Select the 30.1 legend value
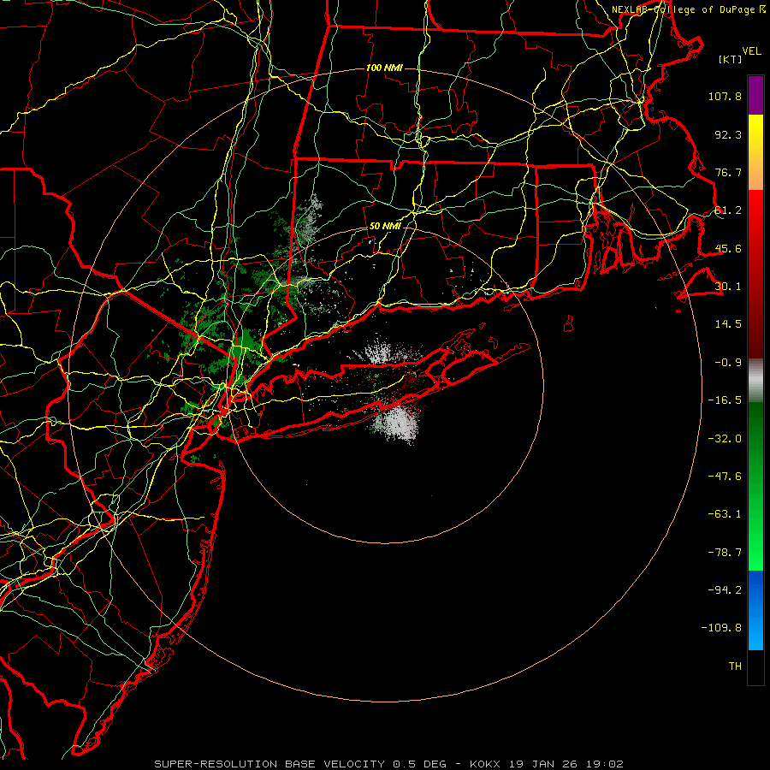The height and width of the screenshot is (770, 770). pyautogui.click(x=728, y=287)
